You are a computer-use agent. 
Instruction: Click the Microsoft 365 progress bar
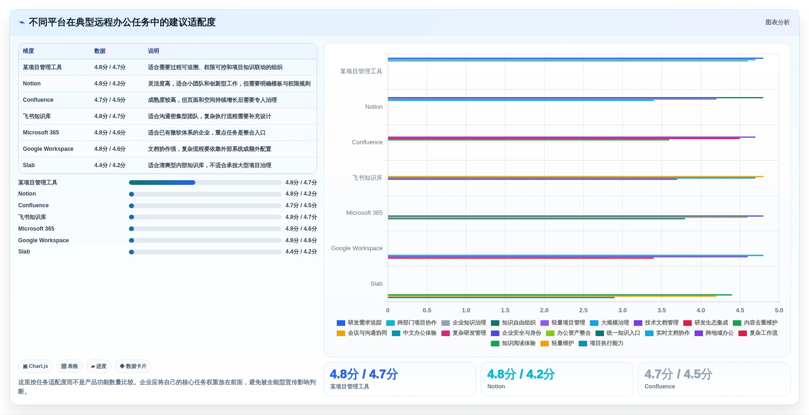coord(205,229)
